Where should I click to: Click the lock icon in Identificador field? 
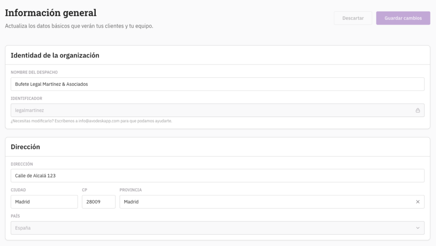(417, 110)
